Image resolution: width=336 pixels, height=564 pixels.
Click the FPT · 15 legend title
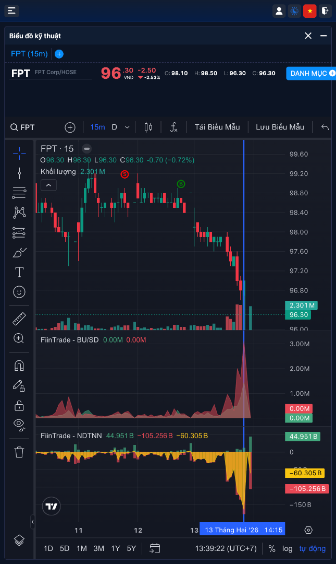(57, 148)
